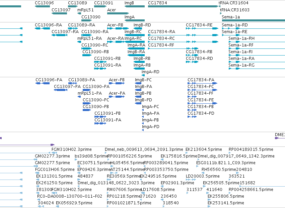Click the CG13097-RA transcript label
Viewport: 285px width, 208px height.
(65, 31)
